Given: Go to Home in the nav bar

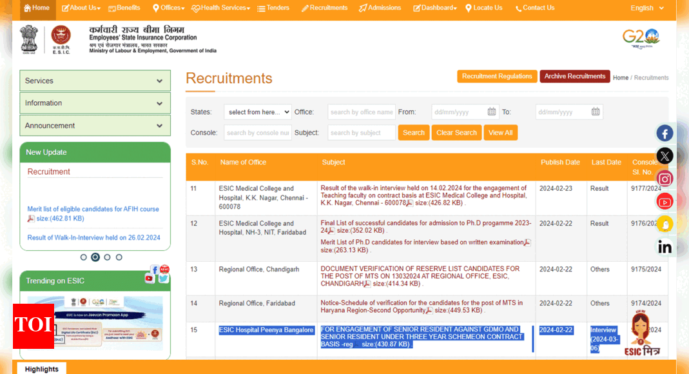Looking at the screenshot, I should pos(37,8).
